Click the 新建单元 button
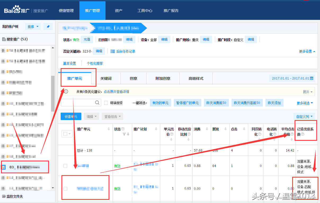The width and height of the screenshot is (320, 203). (71, 116)
